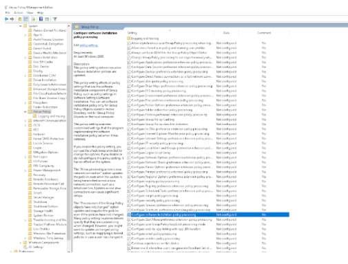Expand the Windows Components tree node
This screenshot has width=348, height=264.
click(x=21, y=243)
